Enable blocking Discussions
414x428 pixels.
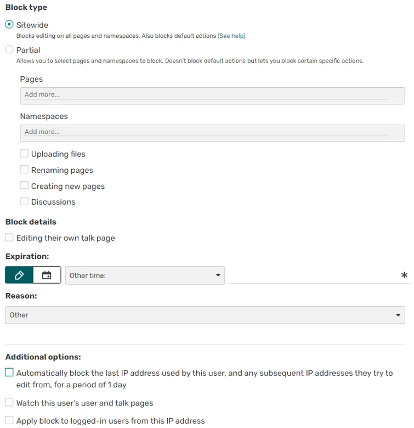coord(24,201)
